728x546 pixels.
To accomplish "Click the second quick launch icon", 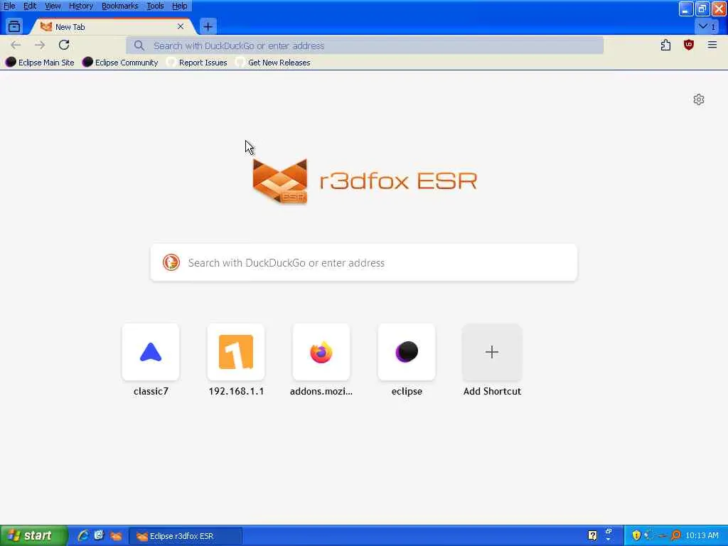I will 100,536.
